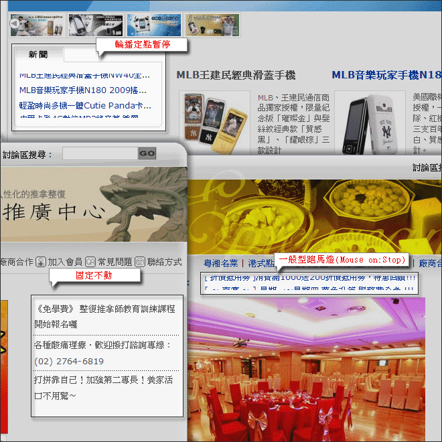442x442 pixels.
Task: Click the three Wang Chien-Ming slider phones image
Action: click(214, 123)
